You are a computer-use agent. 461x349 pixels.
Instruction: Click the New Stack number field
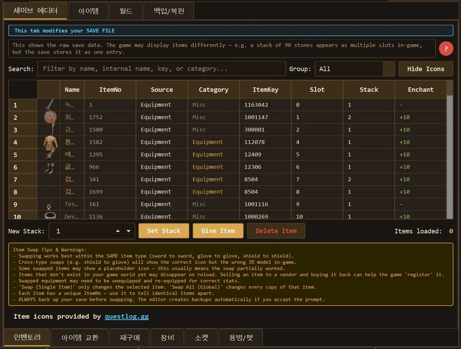[x=91, y=231]
